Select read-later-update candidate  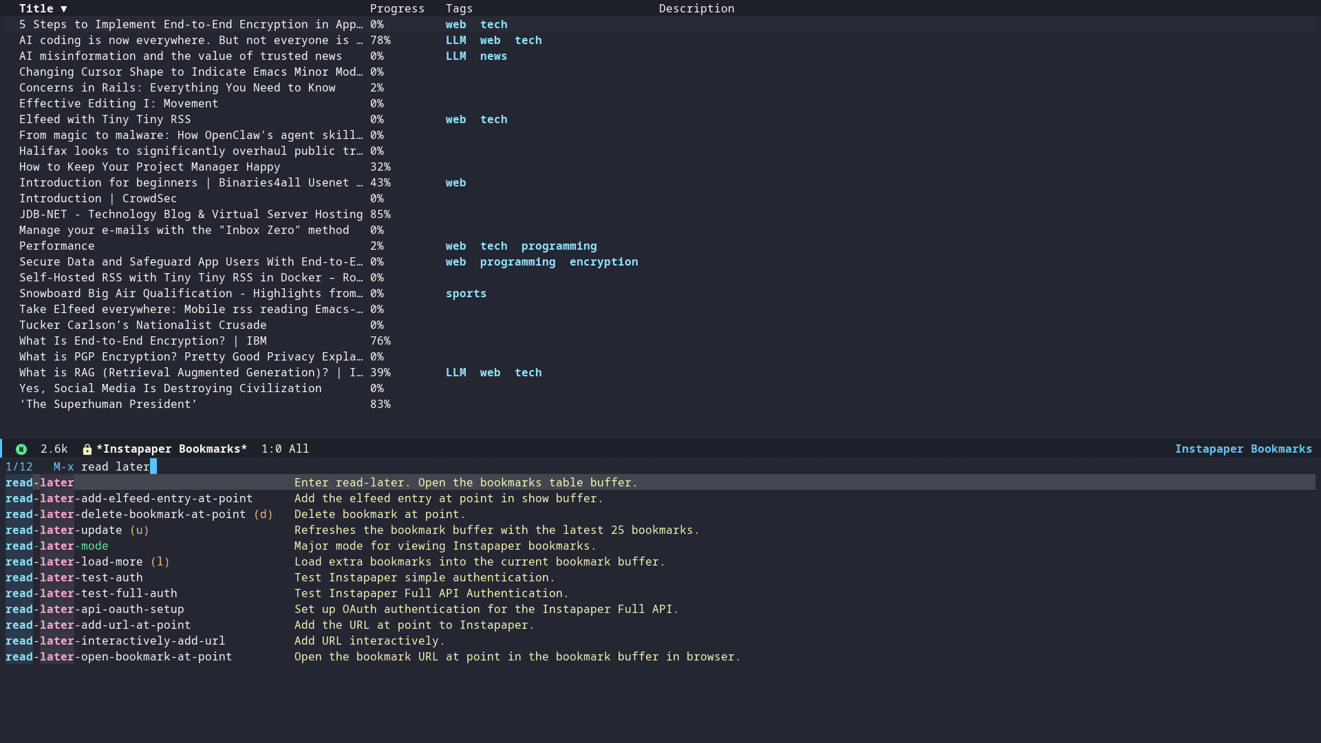pyautogui.click(x=77, y=530)
